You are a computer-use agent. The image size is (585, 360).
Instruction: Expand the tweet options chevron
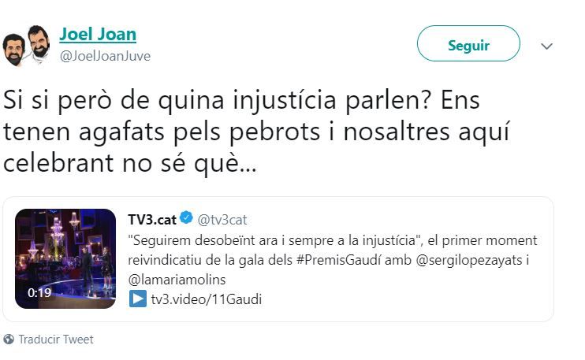546,46
